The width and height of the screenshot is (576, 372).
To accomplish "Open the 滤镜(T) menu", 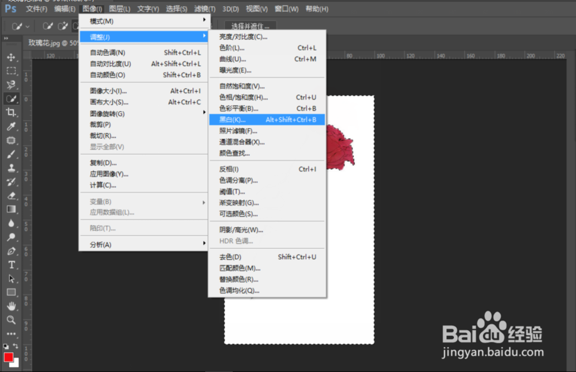I will pos(204,8).
